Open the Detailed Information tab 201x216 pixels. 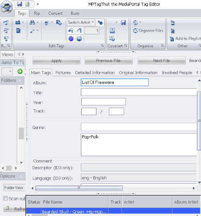[95, 73]
